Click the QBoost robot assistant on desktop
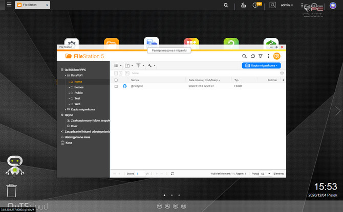The height and width of the screenshot is (212, 343). pos(15,166)
